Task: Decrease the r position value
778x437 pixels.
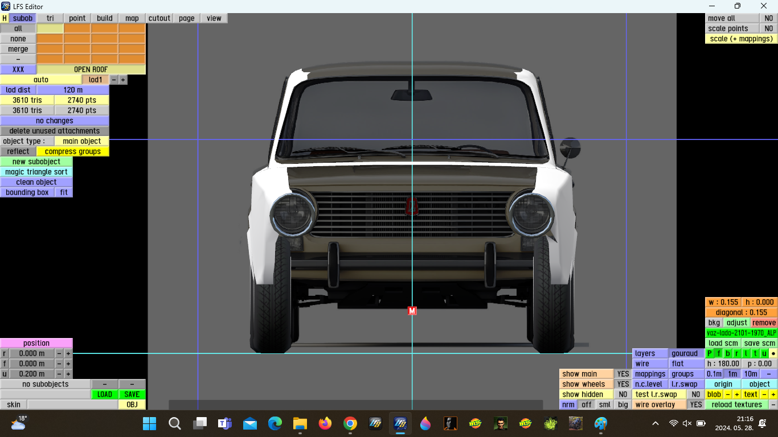Action: 59,353
